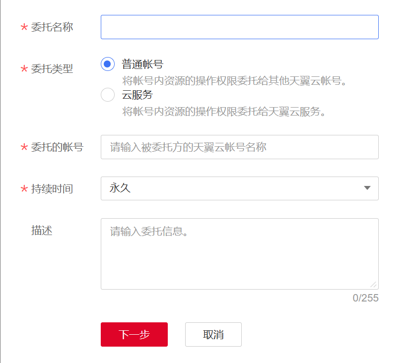
Task: Click the textarea resize handle corner
Action: [374, 285]
